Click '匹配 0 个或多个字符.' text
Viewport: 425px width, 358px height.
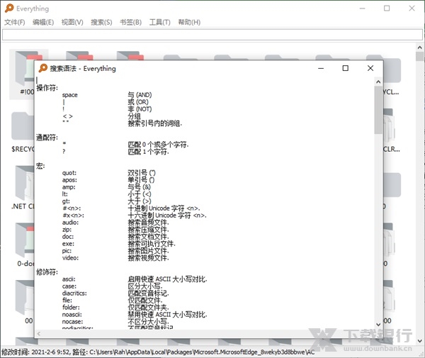[158, 145]
